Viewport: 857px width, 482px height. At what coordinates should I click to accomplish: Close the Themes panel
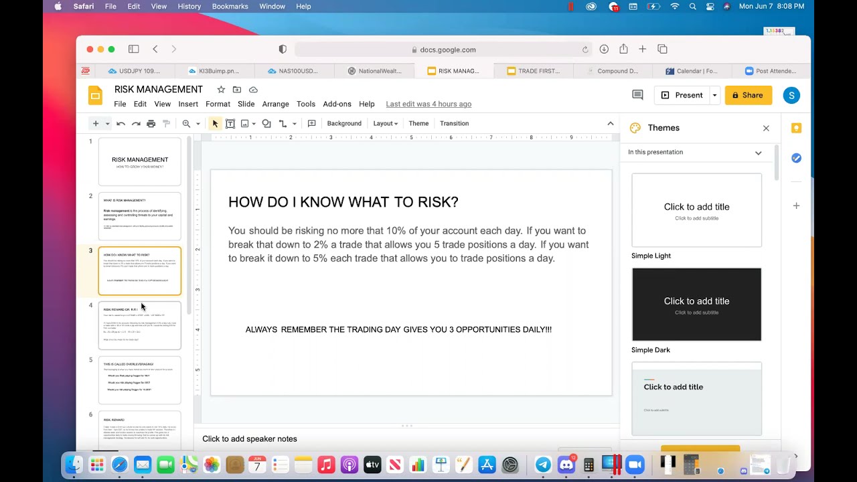pos(766,128)
